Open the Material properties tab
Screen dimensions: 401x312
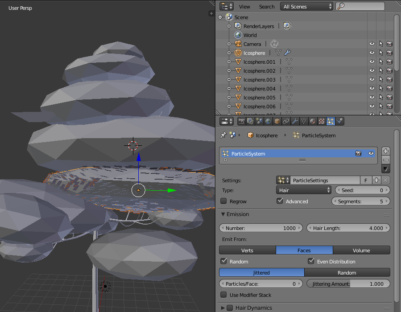click(x=313, y=121)
